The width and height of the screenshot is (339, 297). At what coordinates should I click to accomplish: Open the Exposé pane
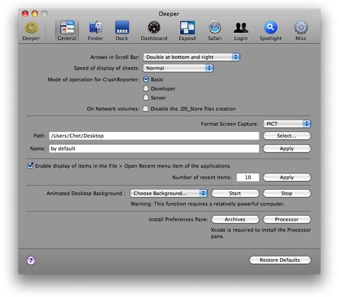point(187,31)
